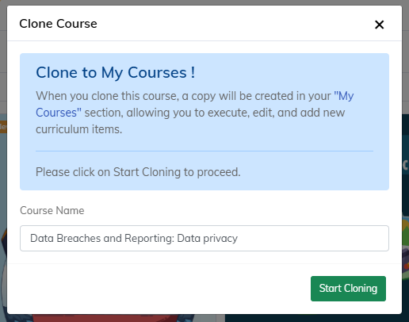Select the "Clone to My Courses !" heading
Image resolution: width=409 pixels, height=322 pixels.
point(116,73)
